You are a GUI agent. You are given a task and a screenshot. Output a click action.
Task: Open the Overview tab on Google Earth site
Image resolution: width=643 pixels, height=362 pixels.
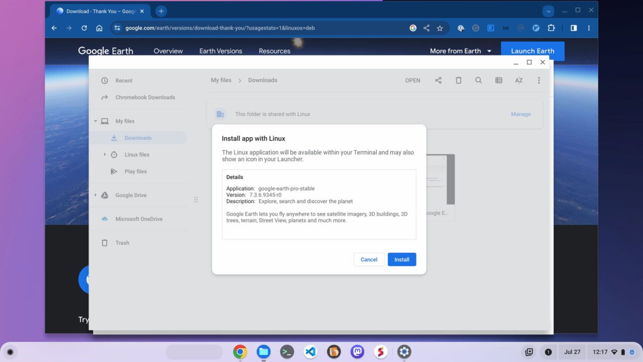pyautogui.click(x=168, y=51)
